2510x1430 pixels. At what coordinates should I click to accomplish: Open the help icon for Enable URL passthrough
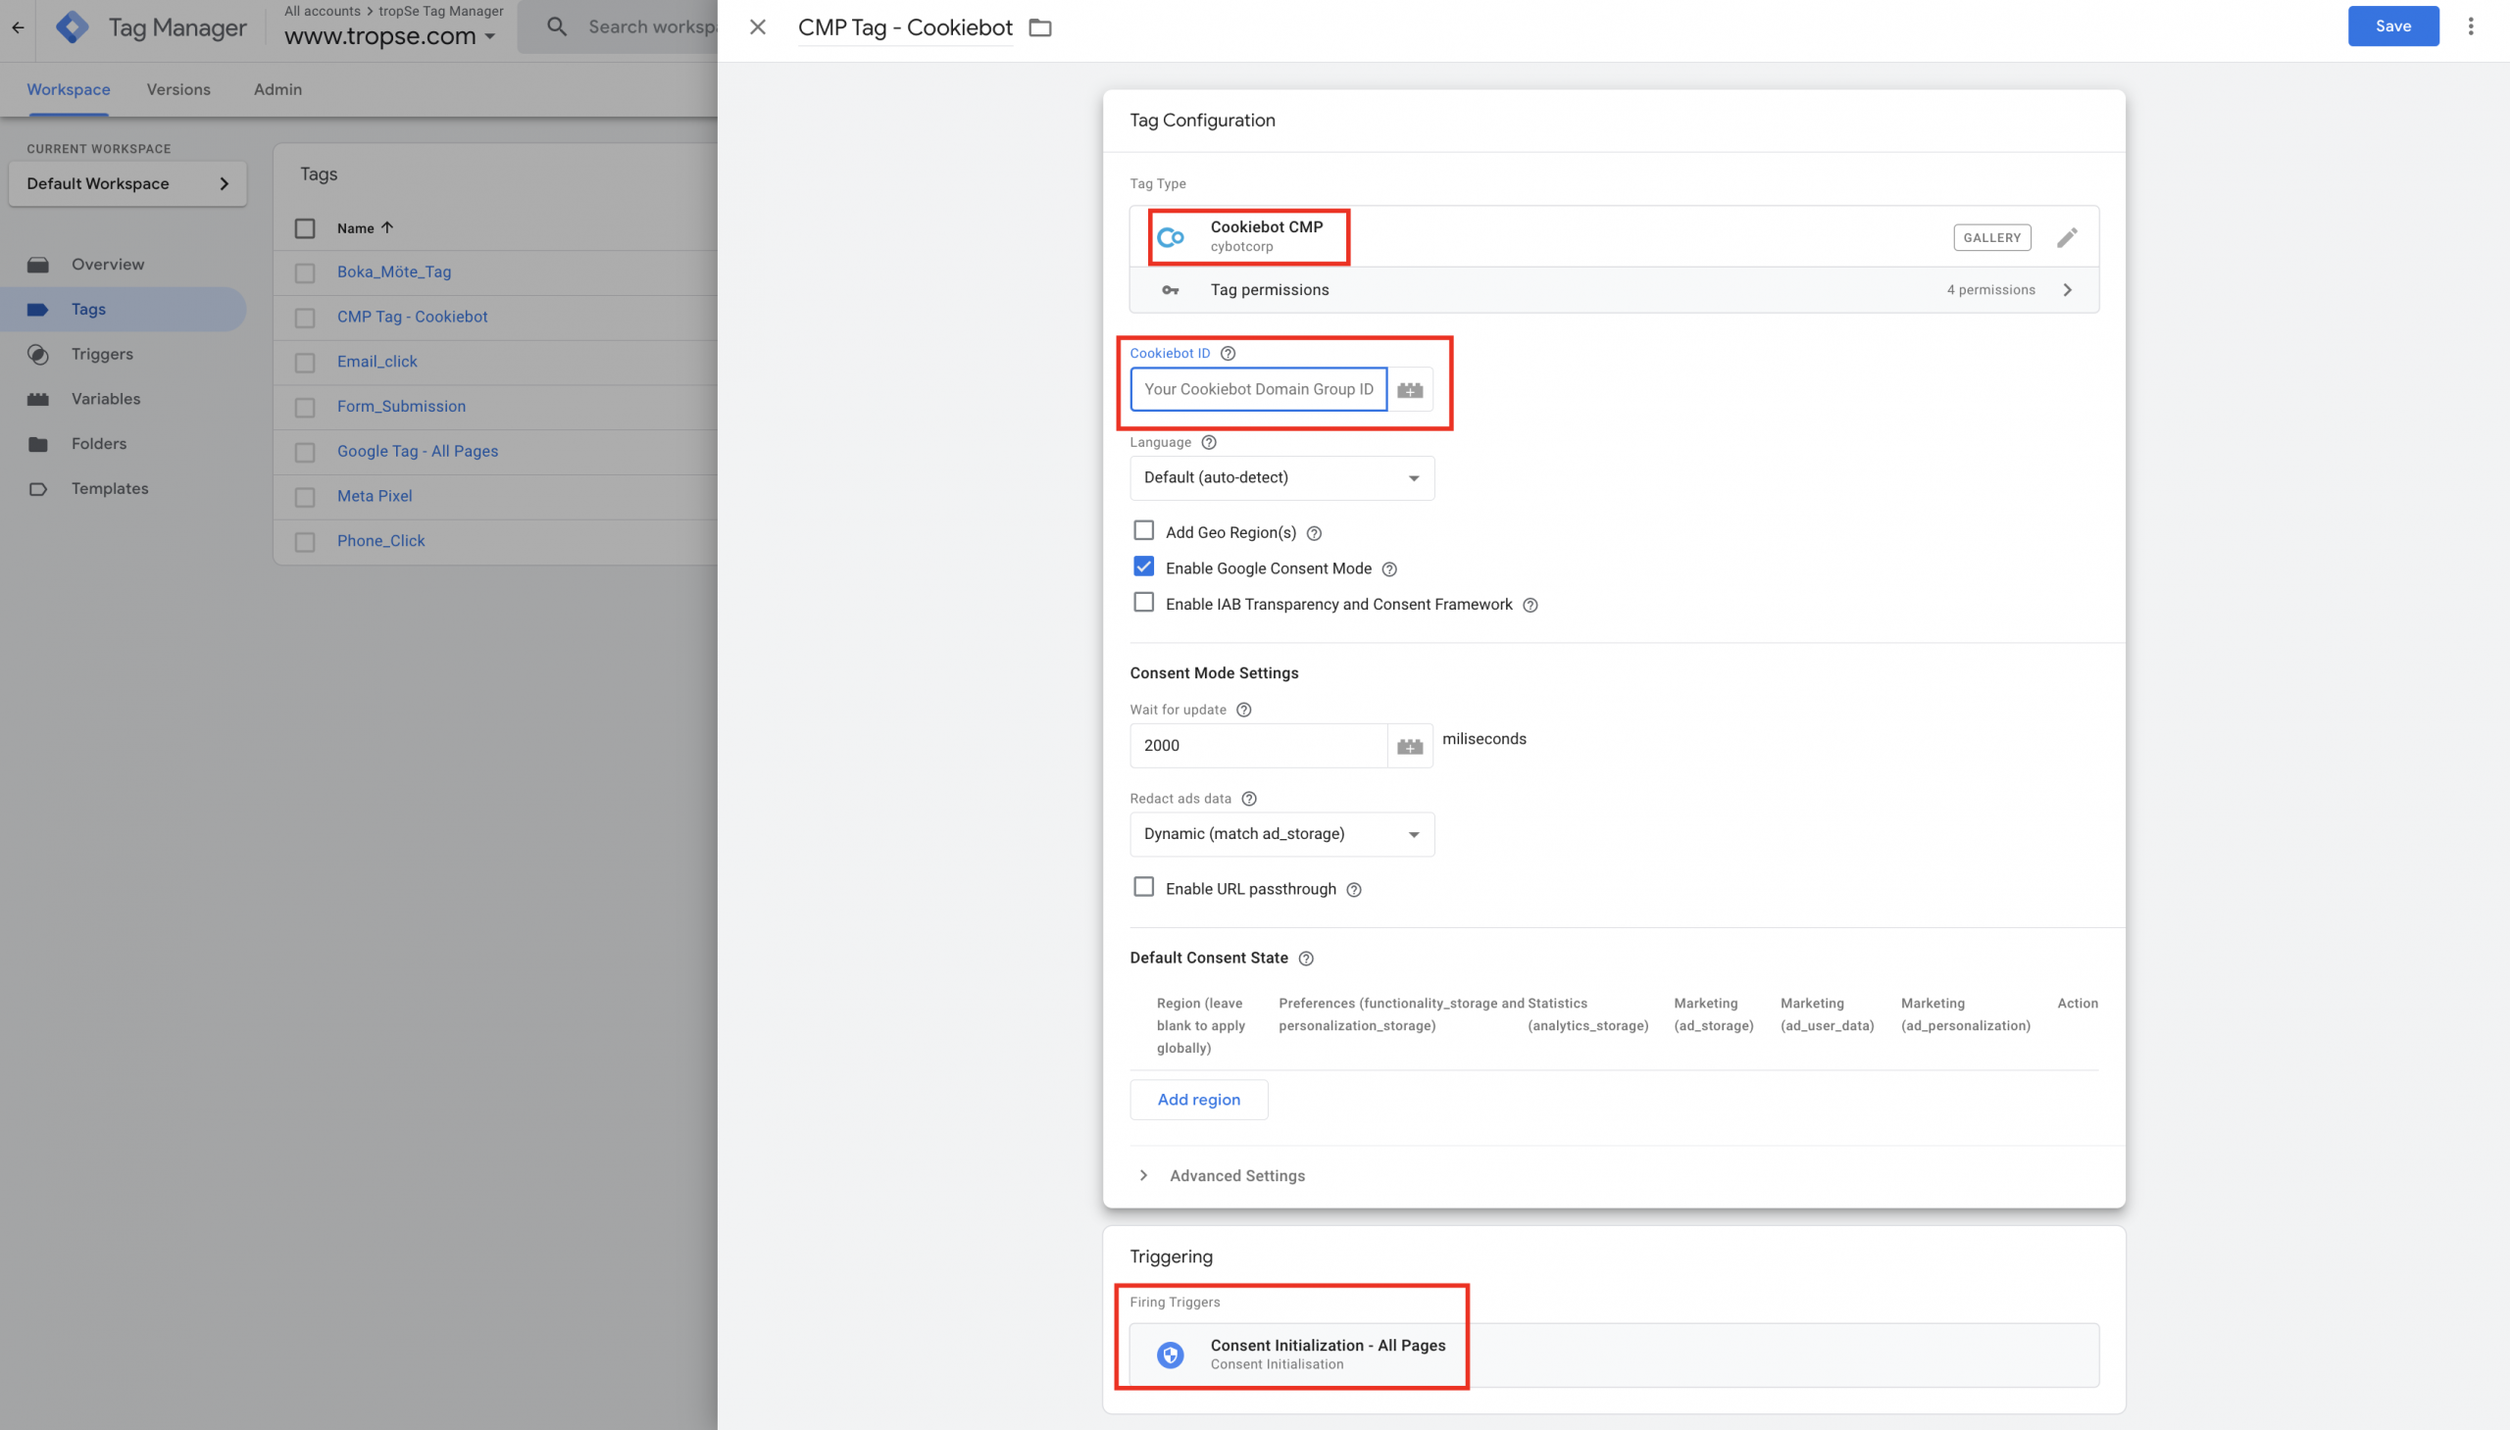click(1354, 890)
